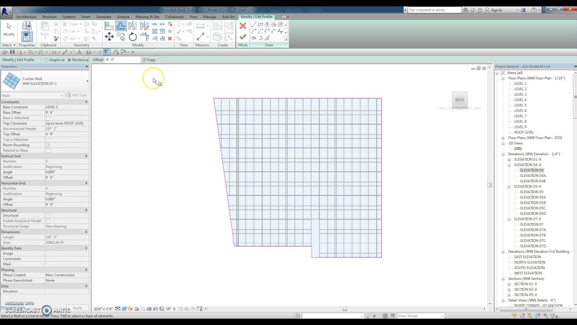The height and width of the screenshot is (325, 577).
Task: Click Undo in quick access toolbar
Action: (31, 52)
